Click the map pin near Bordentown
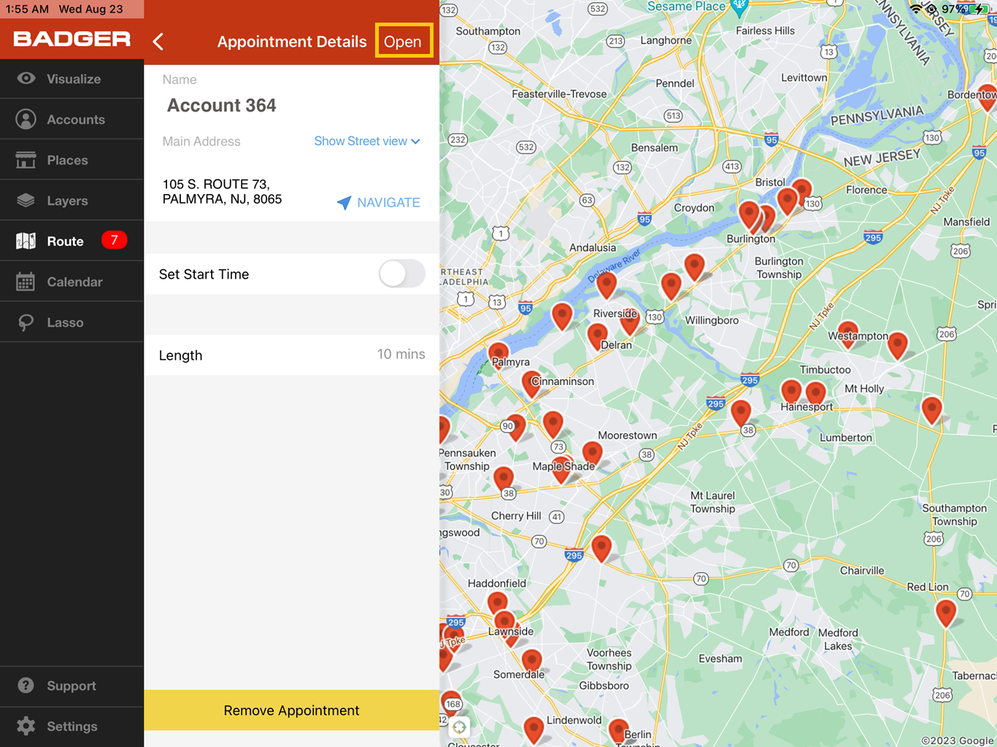The width and height of the screenshot is (997, 747). (x=988, y=98)
